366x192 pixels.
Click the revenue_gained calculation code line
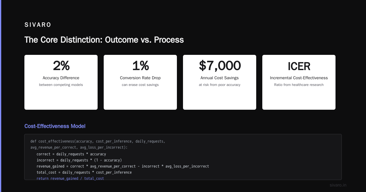(123, 166)
